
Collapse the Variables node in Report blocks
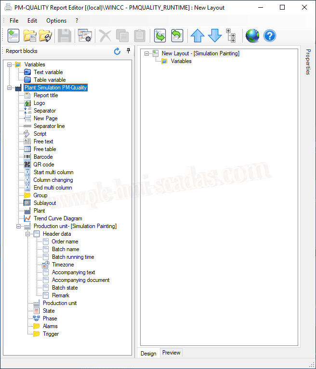pos(10,64)
